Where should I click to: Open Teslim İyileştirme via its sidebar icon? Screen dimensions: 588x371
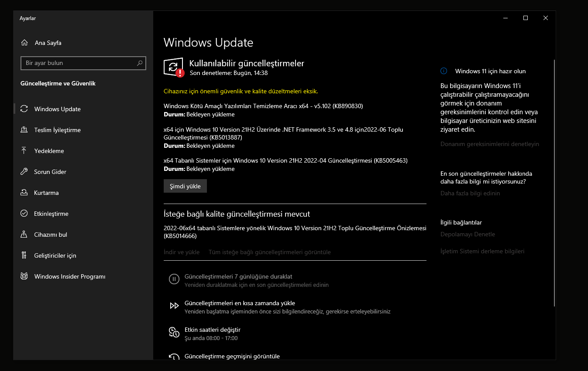(x=24, y=130)
